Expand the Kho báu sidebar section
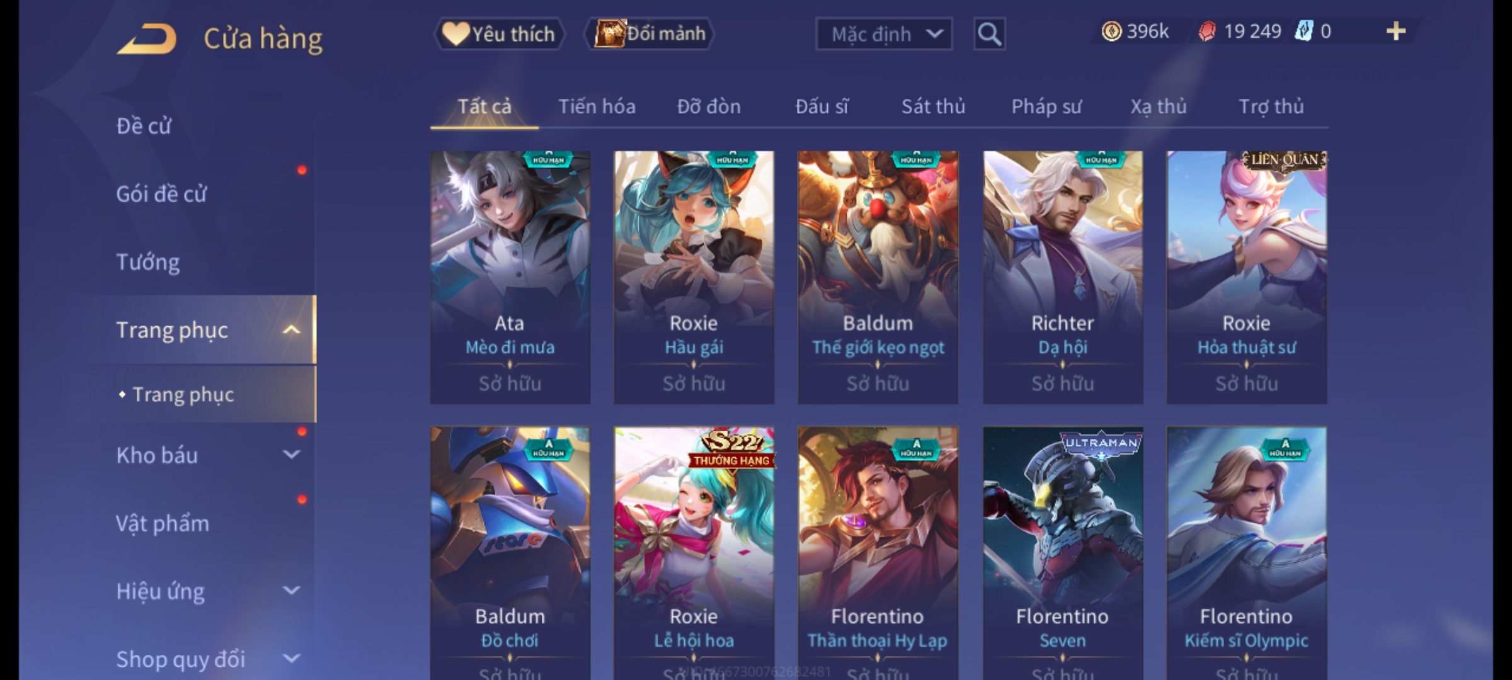Image resolution: width=1512 pixels, height=680 pixels. click(291, 455)
